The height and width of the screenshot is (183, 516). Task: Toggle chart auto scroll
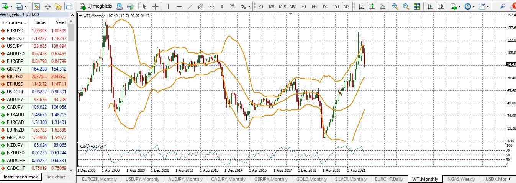pos(430,6)
